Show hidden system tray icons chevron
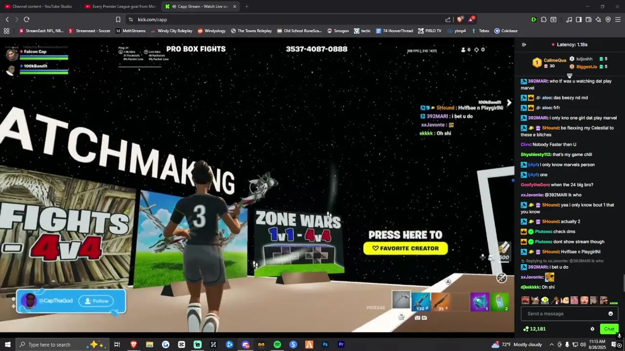 (551, 345)
